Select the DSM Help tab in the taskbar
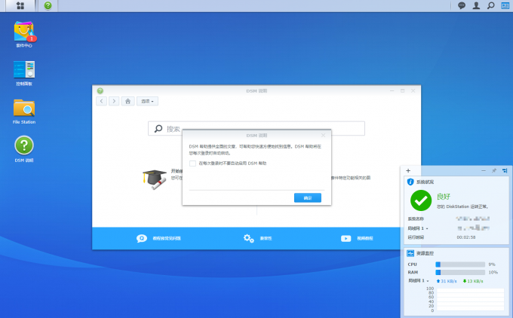This screenshot has width=513, height=318. (48, 5)
